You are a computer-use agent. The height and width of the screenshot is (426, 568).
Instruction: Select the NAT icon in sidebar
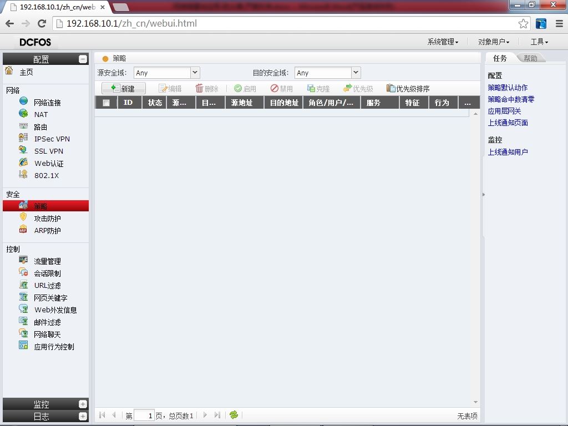click(x=23, y=113)
